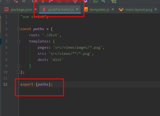This screenshot has width=160, height=116.
Task: Click line number 6 in the gutter
Action: click(6, 47)
